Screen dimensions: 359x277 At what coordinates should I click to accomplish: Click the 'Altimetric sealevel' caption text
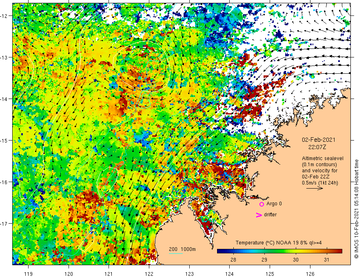[x=323, y=158]
